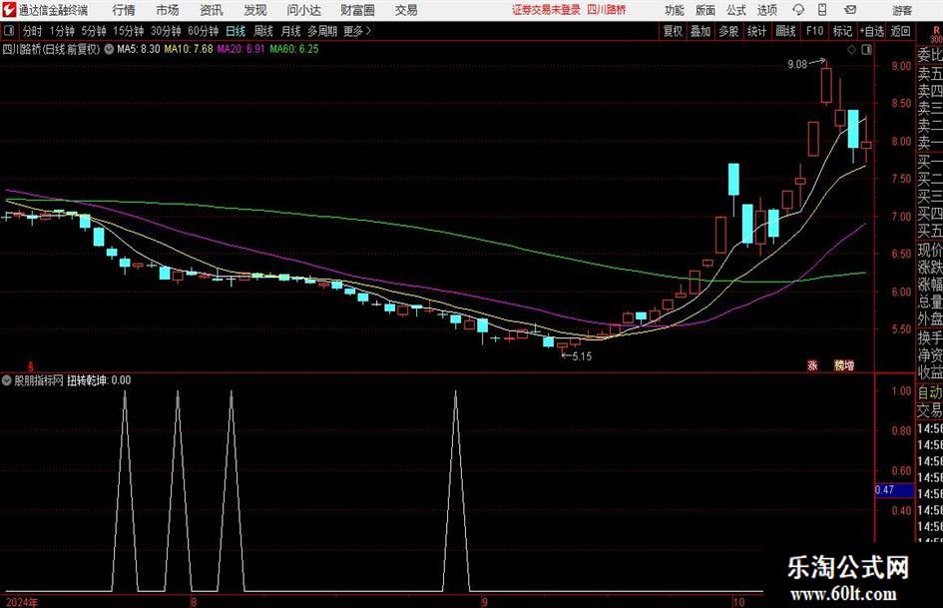Click the 画线 drawing tools button

coord(785,31)
